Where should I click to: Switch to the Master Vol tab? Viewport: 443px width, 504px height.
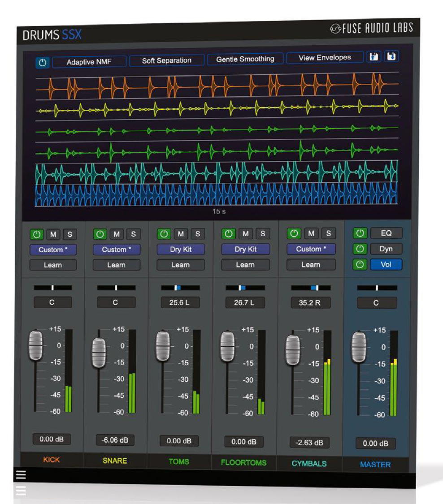pyautogui.click(x=386, y=264)
